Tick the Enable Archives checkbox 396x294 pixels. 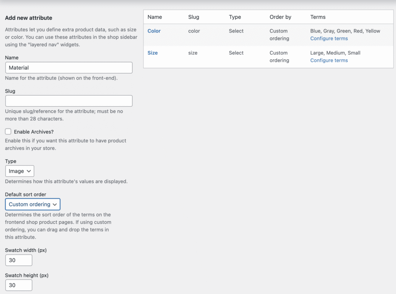tap(8, 132)
